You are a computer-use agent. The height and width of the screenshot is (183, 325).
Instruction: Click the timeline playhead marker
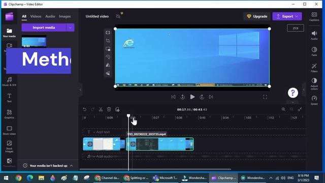[x=128, y=116]
